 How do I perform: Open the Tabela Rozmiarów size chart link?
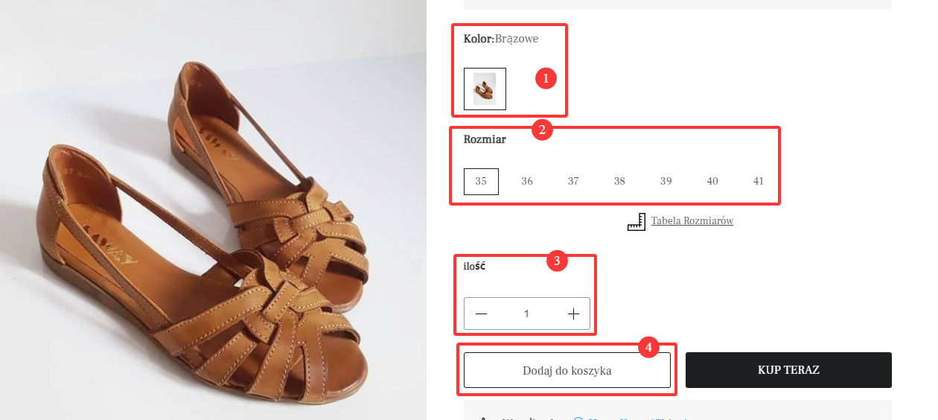point(692,221)
